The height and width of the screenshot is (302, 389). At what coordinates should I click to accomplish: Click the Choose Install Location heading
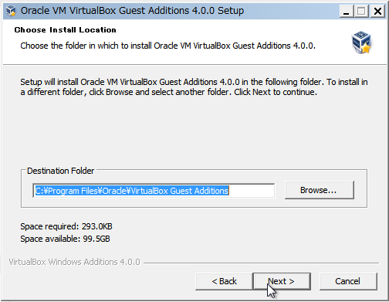pyautogui.click(x=65, y=30)
